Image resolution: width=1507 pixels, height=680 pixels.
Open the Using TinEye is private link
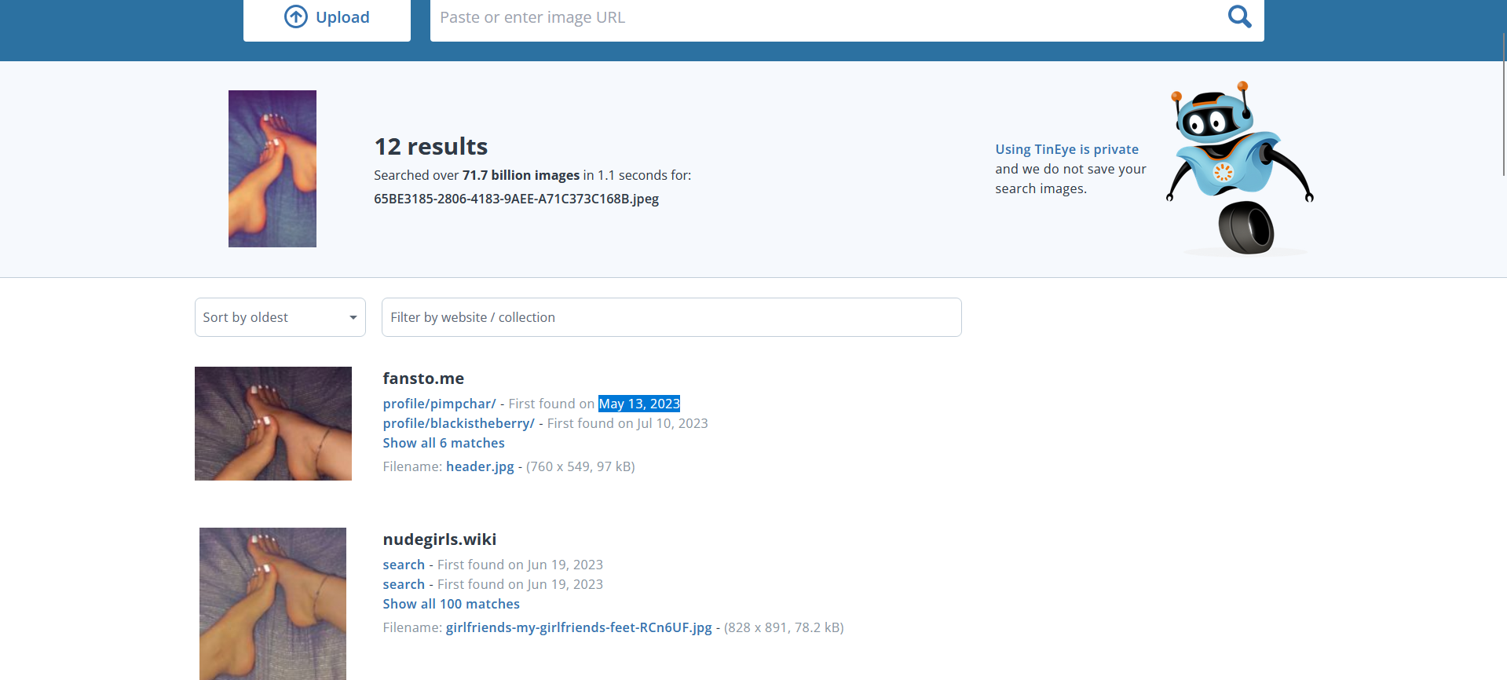pyautogui.click(x=1066, y=149)
